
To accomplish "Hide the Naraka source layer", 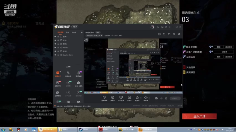I will (x=55, y=48).
